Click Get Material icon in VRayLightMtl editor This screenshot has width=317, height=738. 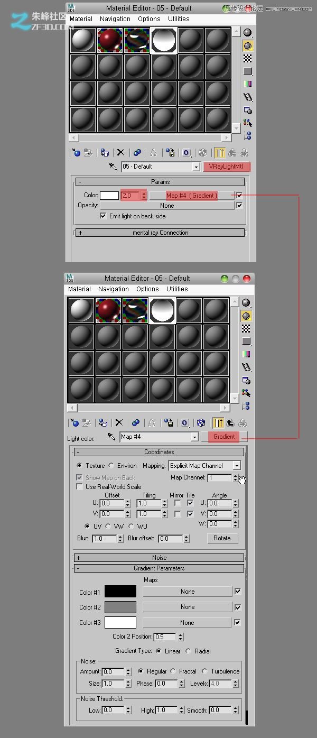click(x=75, y=153)
